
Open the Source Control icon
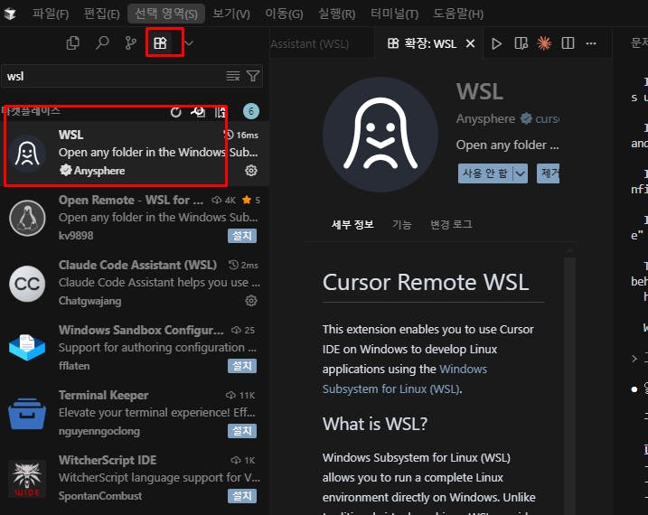click(130, 43)
